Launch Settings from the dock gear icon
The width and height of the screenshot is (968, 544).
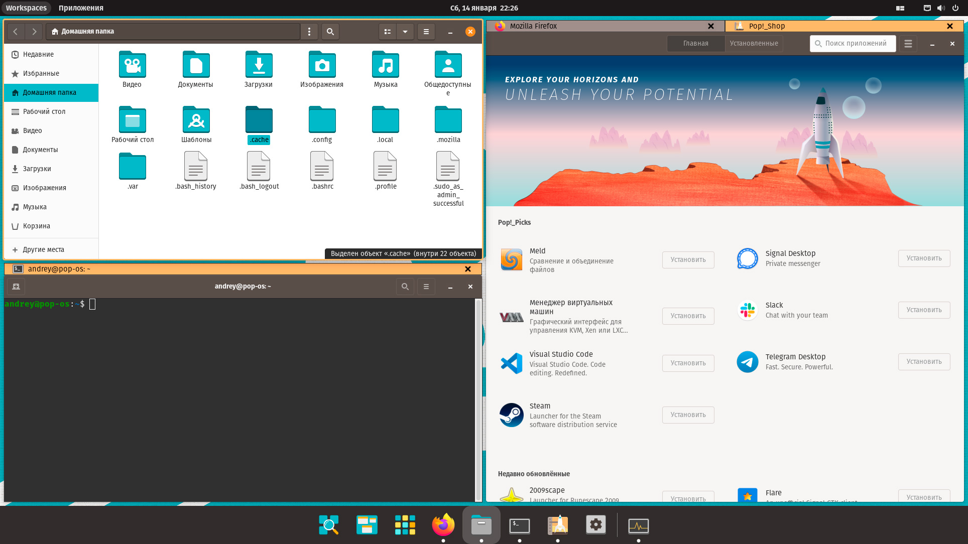595,525
